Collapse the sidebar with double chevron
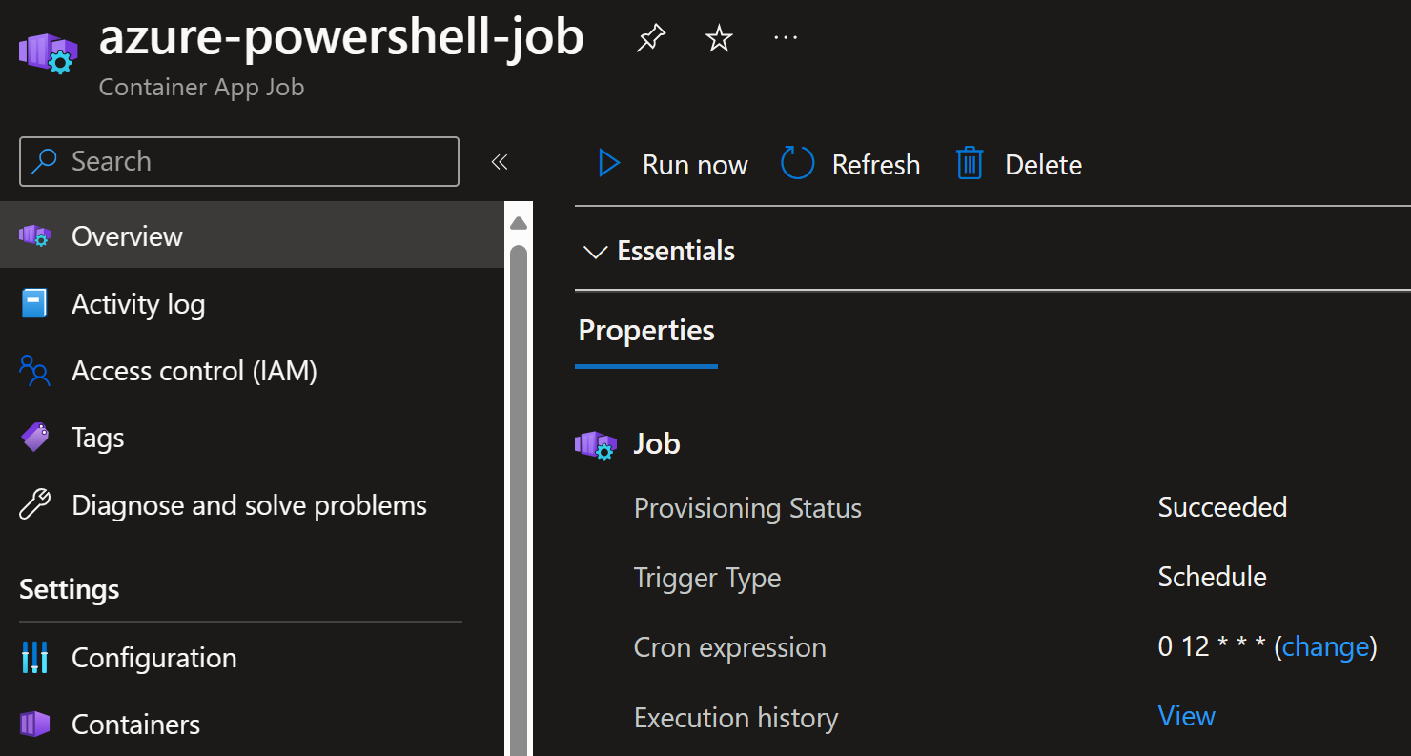This screenshot has width=1411, height=756. pos(500,162)
